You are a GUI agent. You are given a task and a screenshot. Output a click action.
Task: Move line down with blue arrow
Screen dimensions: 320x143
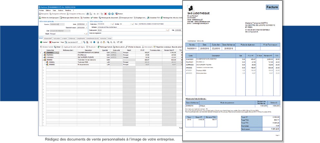coord(94,42)
